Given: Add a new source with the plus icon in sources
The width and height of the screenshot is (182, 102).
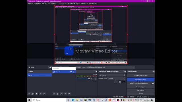Looking at the screenshot, I should tap(54, 94).
